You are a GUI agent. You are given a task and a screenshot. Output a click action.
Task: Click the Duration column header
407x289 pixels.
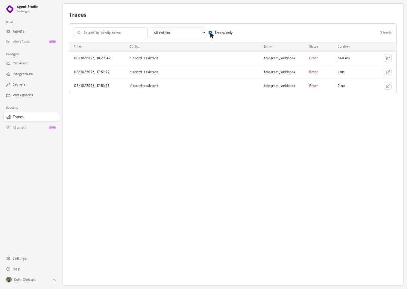pyautogui.click(x=343, y=46)
